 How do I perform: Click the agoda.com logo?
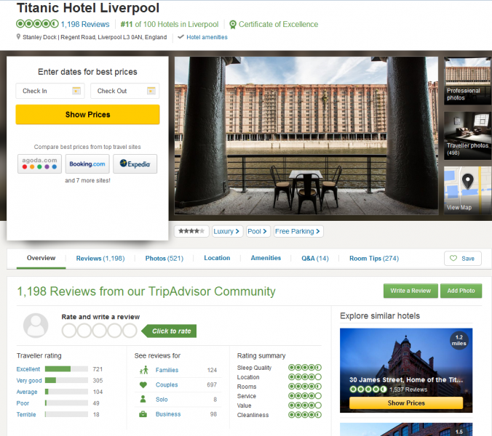tap(39, 163)
